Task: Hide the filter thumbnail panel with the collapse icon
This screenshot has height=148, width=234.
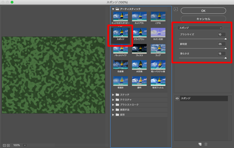Action: point(176,9)
